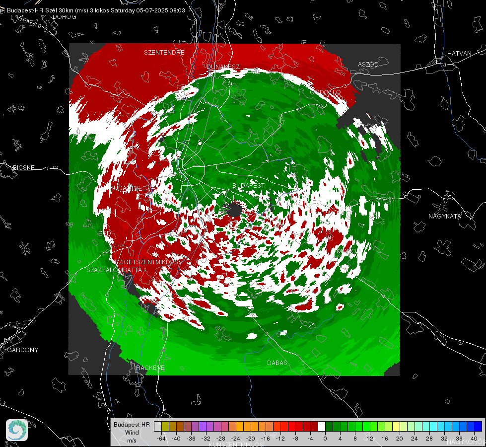Image resolution: width=486 pixels, height=447 pixels.
Task: Click the Budapest-HR Wind m/s legend label
Action: [x=132, y=433]
